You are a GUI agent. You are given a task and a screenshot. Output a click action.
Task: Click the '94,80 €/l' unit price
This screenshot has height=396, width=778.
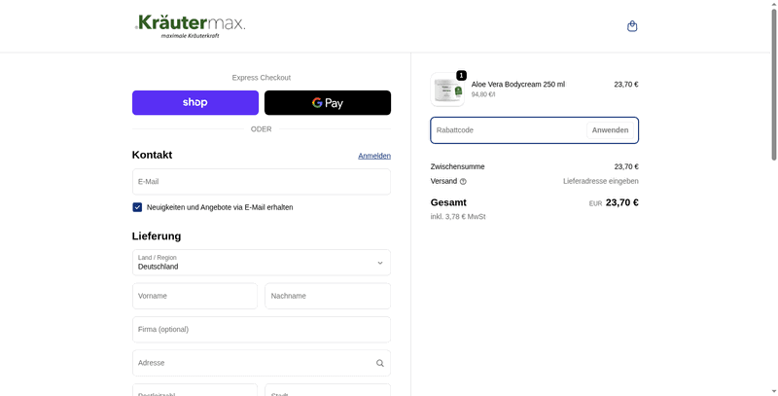click(x=483, y=94)
